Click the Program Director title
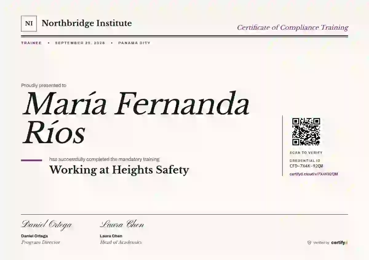This screenshot has width=369, height=260. [41, 242]
